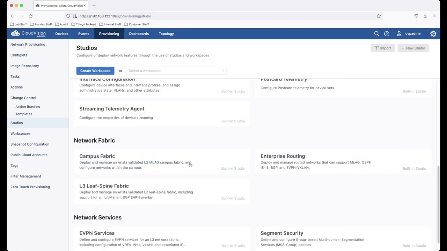The width and height of the screenshot is (447, 251).
Task: Click the page vertical scrollbar thumb
Action: point(439,204)
